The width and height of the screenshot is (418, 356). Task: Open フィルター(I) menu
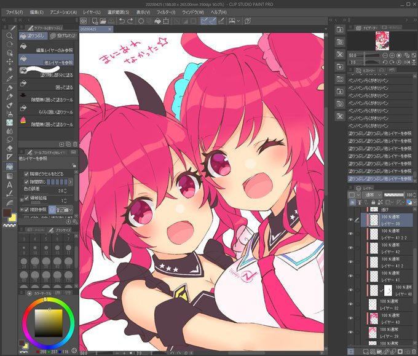(166, 12)
